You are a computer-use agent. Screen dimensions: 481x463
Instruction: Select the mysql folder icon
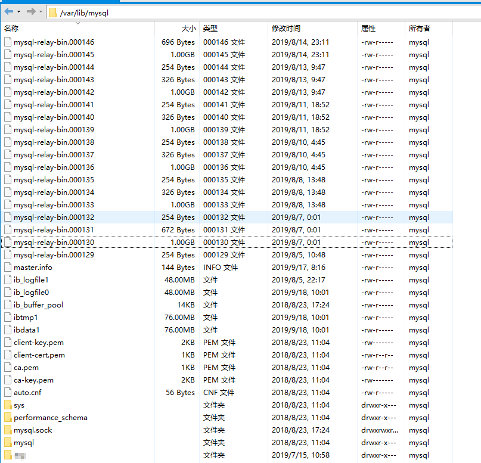8,443
